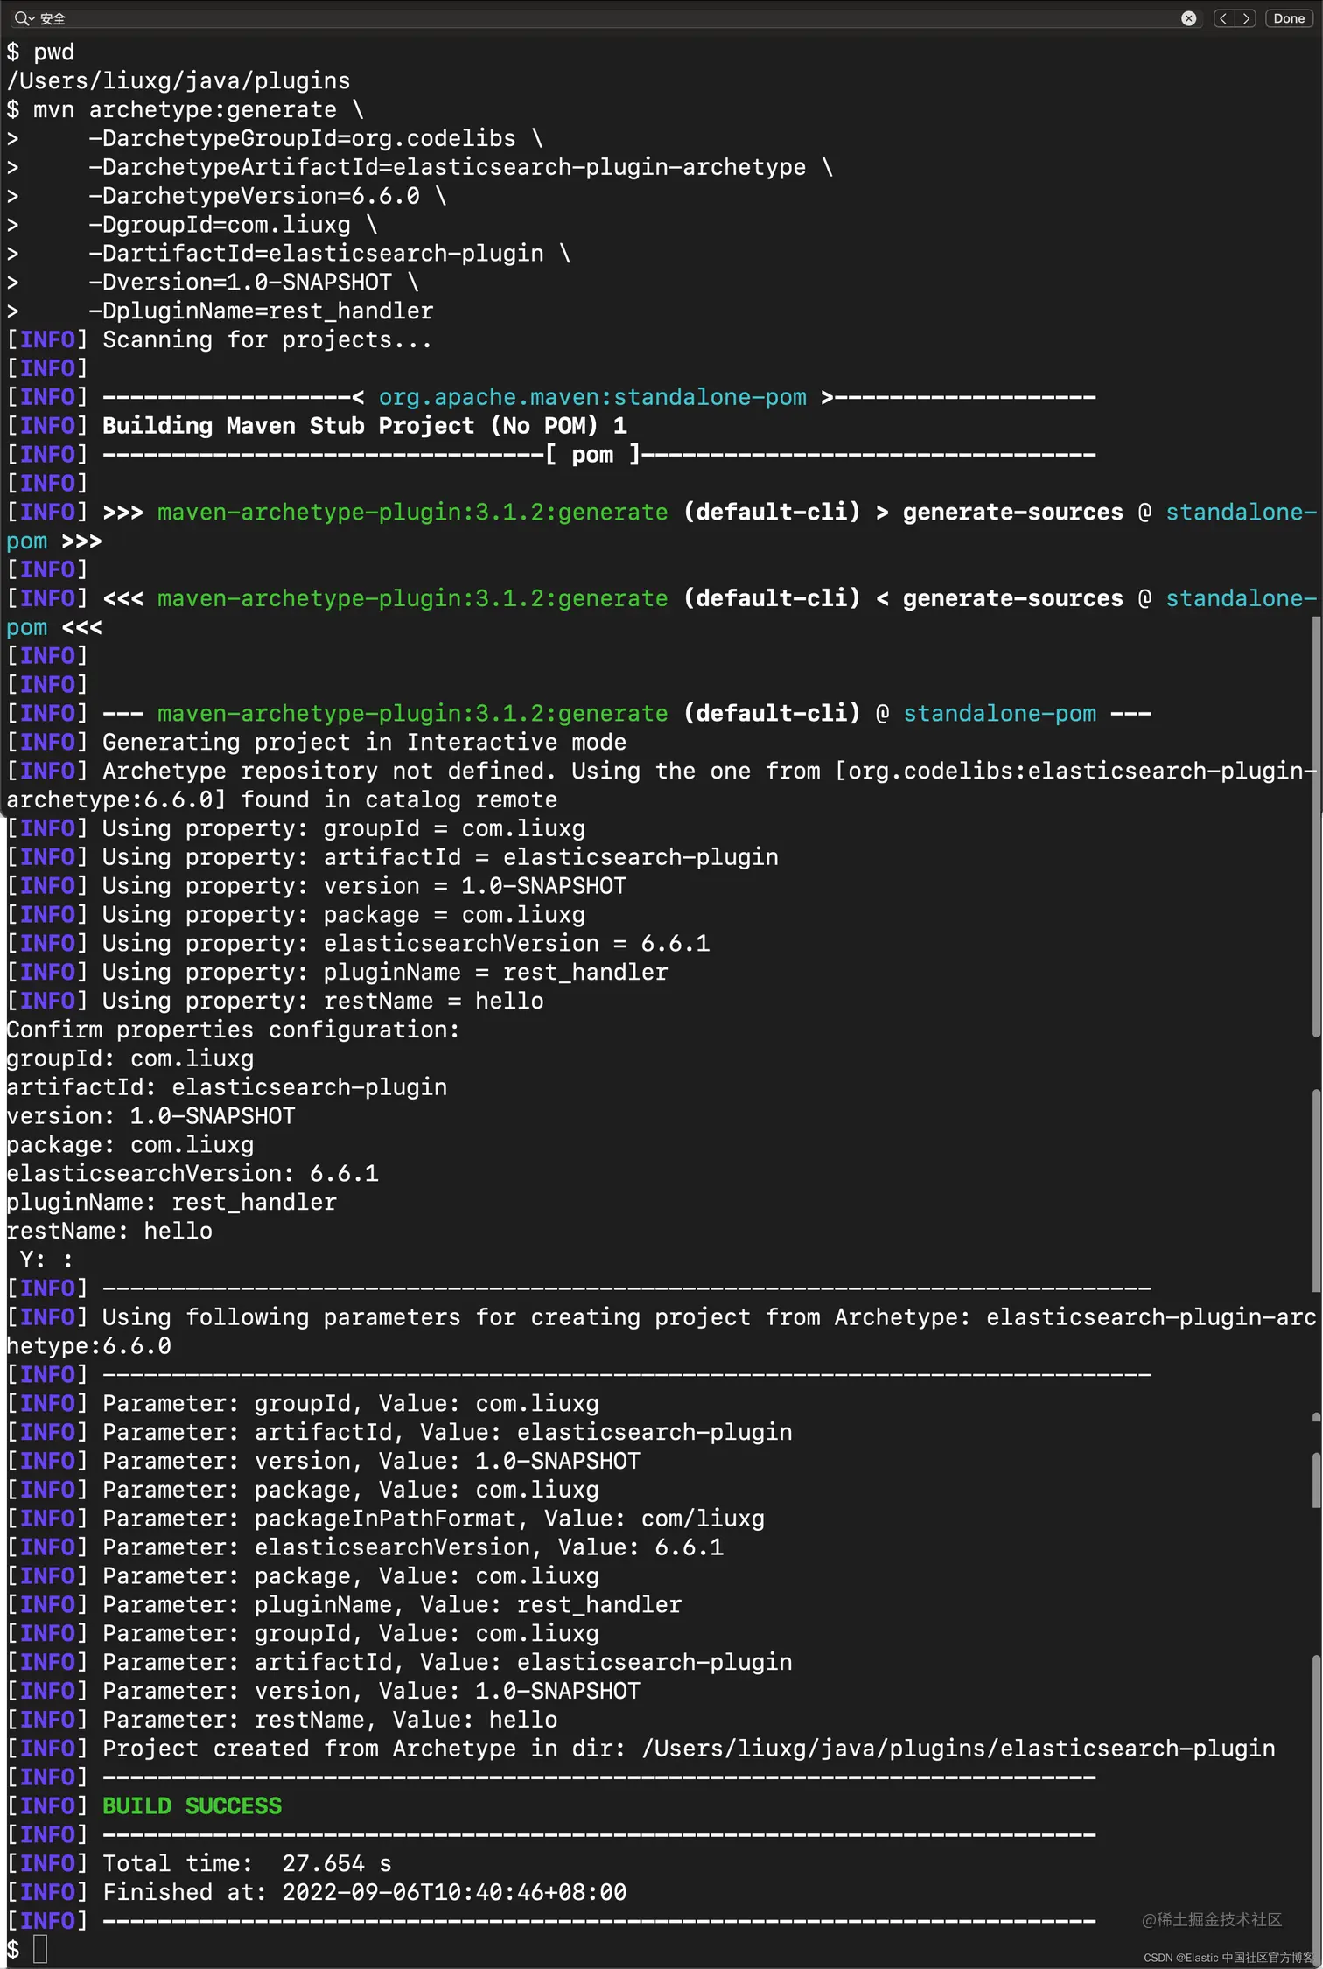Click 'Total time: 27.654 s' line
The width and height of the screenshot is (1323, 1969).
pos(247,1864)
